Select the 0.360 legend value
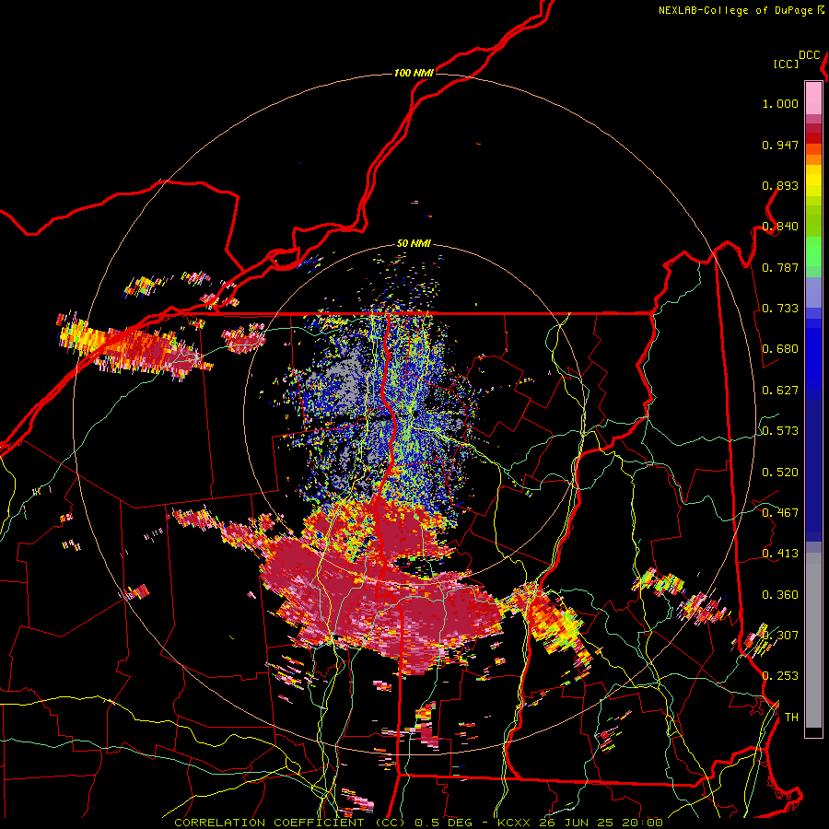 point(780,594)
